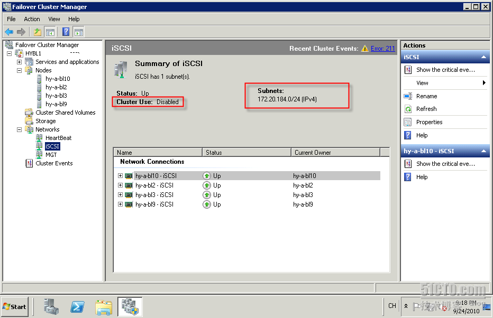
Task: Select the hy-a-bl9 - iSCSI connection row
Action: pos(249,204)
